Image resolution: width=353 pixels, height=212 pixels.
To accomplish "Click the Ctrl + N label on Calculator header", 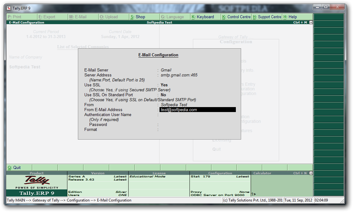I will pyautogui.click(x=300, y=173).
